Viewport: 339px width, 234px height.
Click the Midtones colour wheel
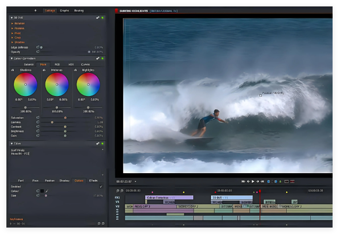coord(57,85)
